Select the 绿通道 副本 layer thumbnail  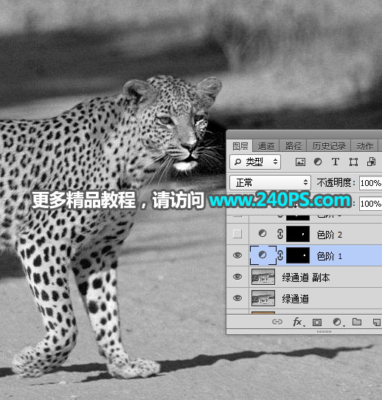(x=263, y=277)
